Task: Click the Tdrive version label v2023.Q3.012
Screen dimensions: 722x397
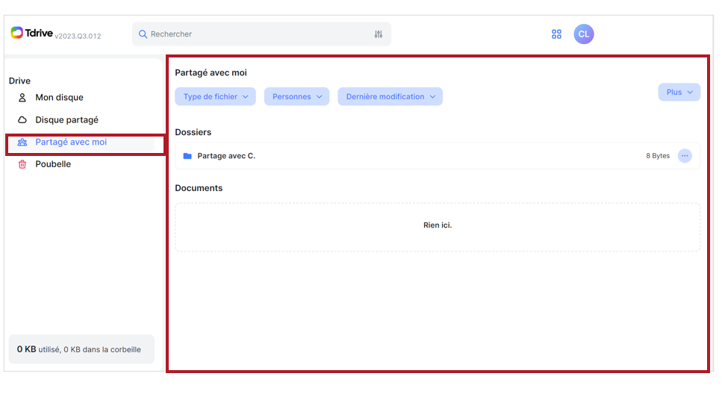Action: (78, 36)
